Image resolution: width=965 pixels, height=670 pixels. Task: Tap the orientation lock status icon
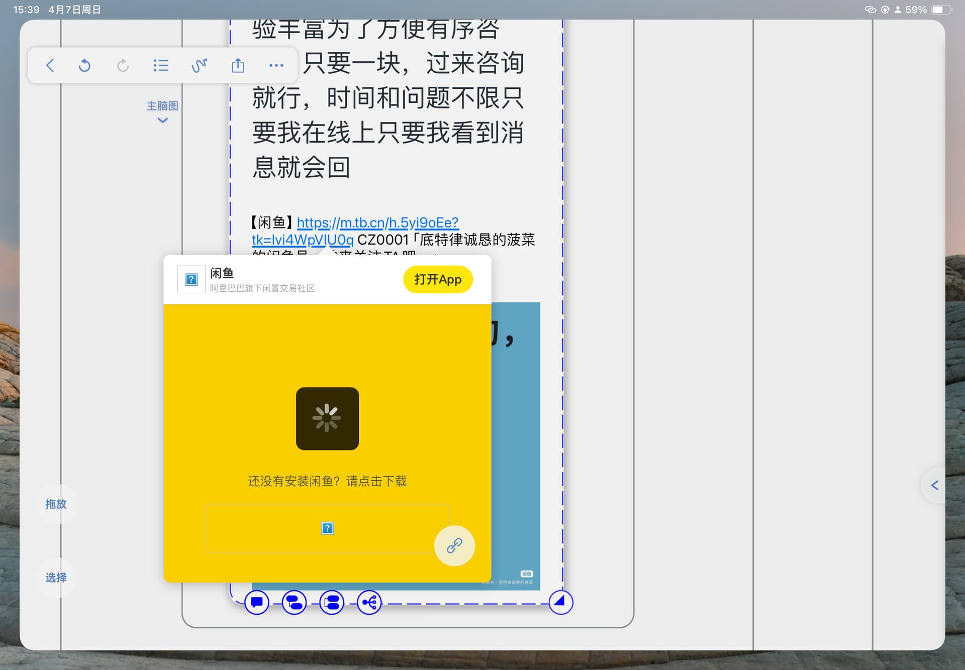(885, 10)
